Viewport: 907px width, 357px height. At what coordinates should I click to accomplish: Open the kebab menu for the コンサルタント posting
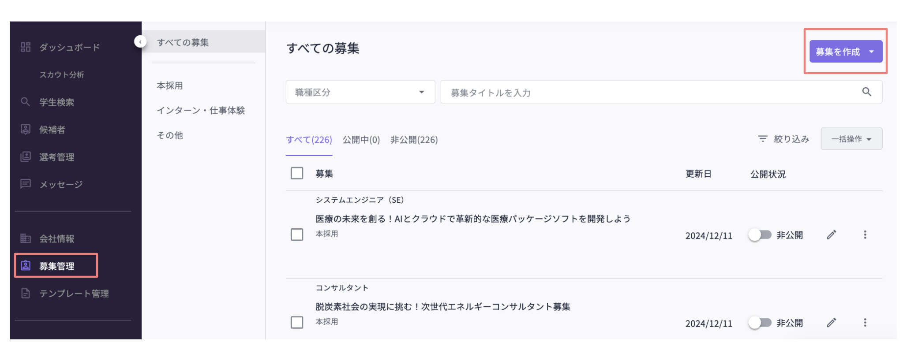pyautogui.click(x=865, y=323)
